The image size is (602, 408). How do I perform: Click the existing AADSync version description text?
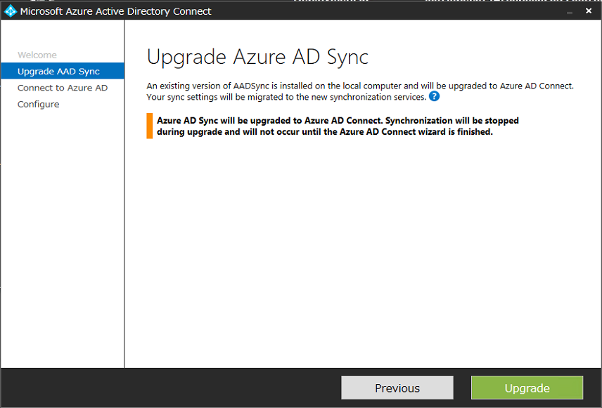pyautogui.click(x=360, y=91)
